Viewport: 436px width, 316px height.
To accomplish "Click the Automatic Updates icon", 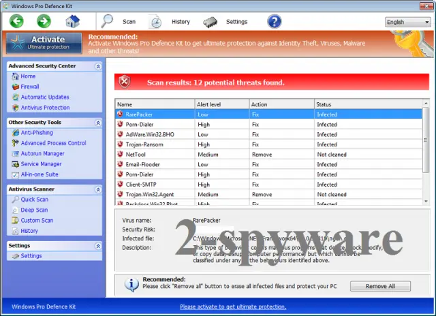I will pos(15,97).
